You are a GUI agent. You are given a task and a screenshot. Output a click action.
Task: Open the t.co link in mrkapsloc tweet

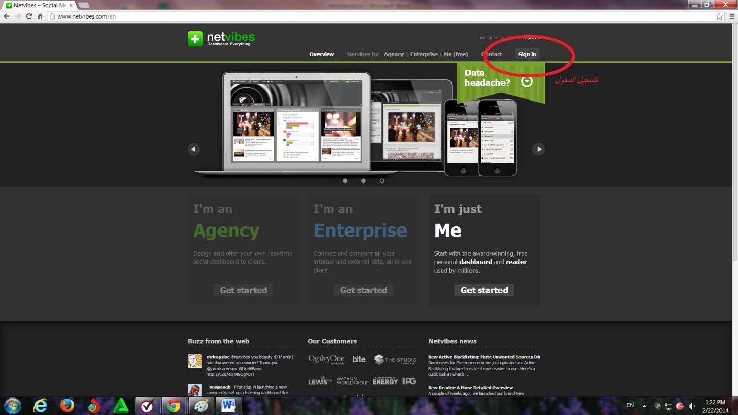[x=230, y=374]
